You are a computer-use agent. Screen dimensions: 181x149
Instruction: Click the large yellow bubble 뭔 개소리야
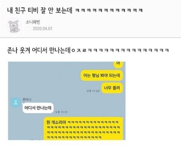84,128
